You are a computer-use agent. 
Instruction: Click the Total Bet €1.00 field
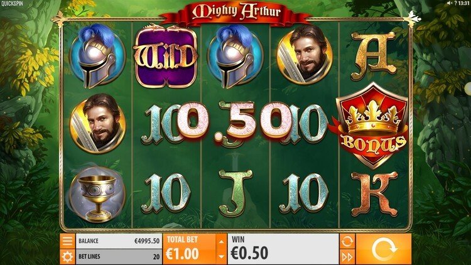coord(189,249)
